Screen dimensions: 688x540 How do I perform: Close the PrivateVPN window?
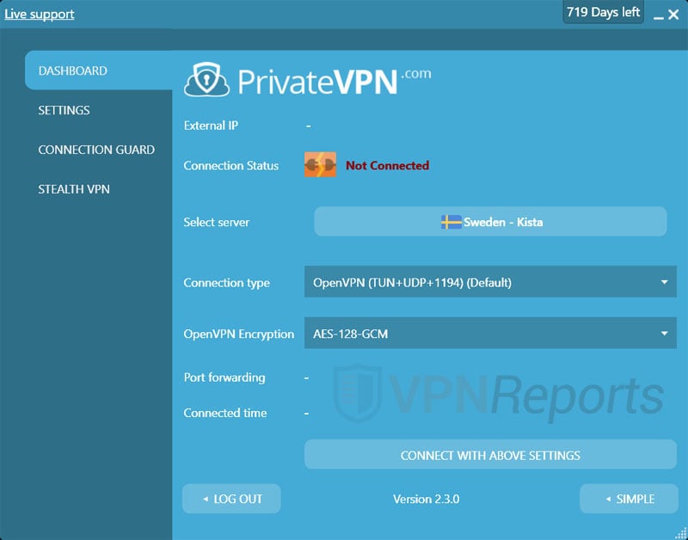[x=673, y=15]
